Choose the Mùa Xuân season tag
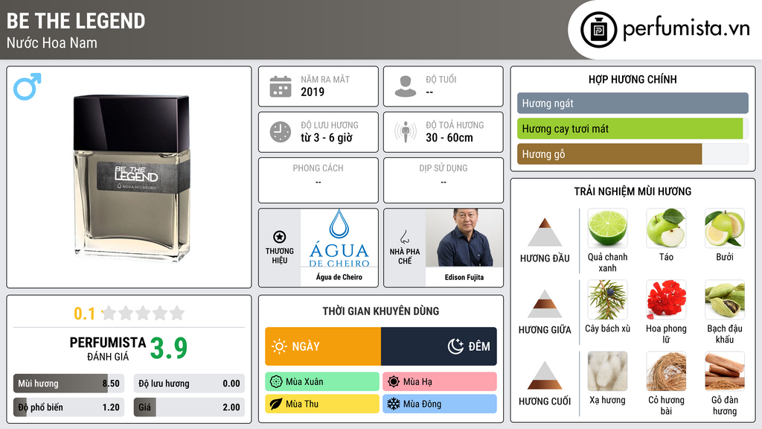Screen dimensions: 762x429 point(322,382)
